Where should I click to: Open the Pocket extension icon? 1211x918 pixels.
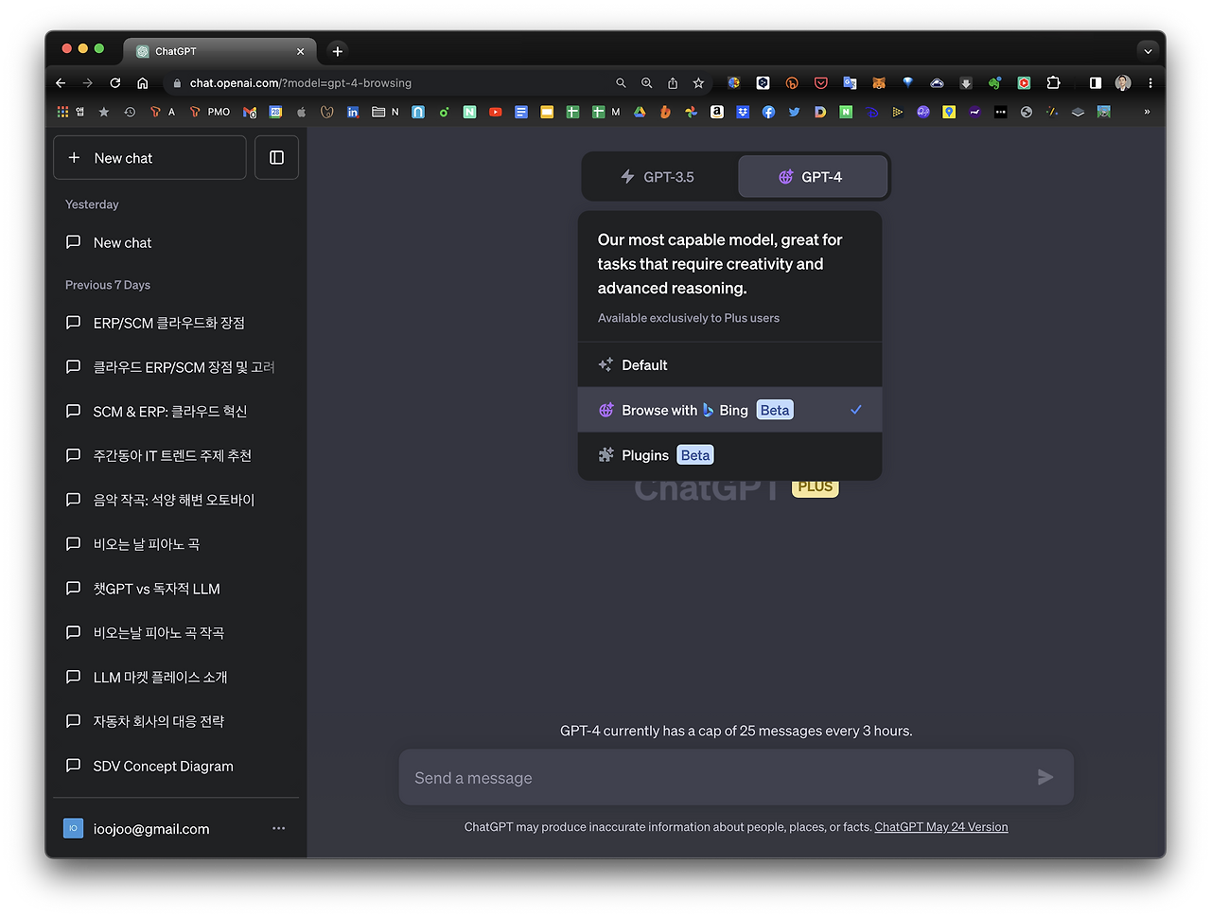pyautogui.click(x=821, y=83)
